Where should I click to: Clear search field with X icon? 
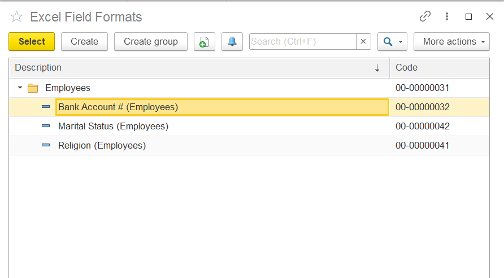coord(363,41)
